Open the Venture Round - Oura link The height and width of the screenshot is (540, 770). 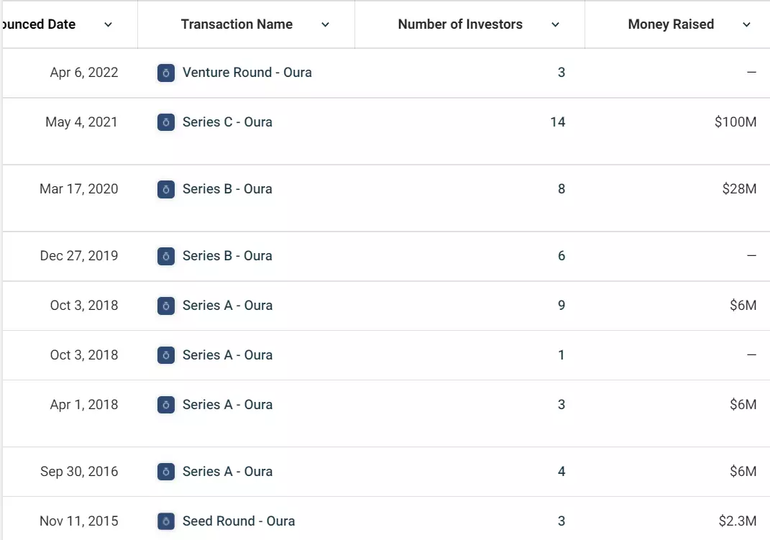point(247,73)
